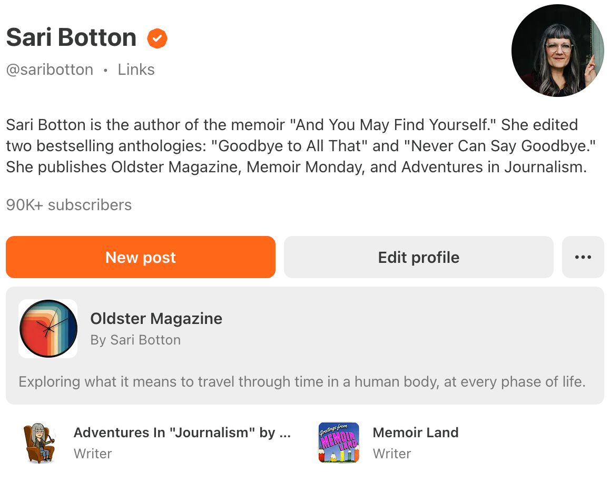Viewport: 610px width, 492px height.
Task: Create a new post
Action: pyautogui.click(x=141, y=257)
